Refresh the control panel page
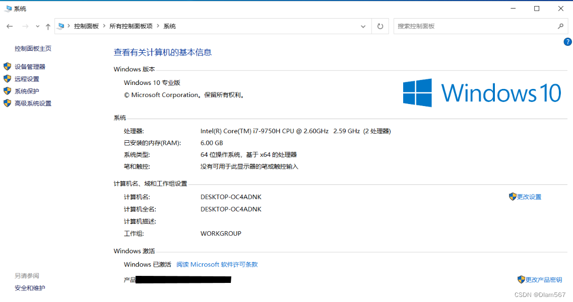This screenshot has height=302, width=573. pyautogui.click(x=380, y=26)
